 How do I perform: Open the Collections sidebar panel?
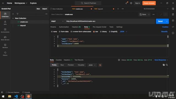[5, 15]
